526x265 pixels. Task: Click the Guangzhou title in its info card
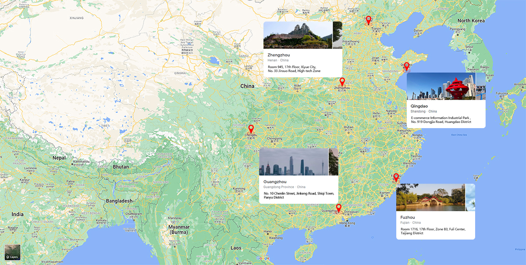pyautogui.click(x=275, y=181)
